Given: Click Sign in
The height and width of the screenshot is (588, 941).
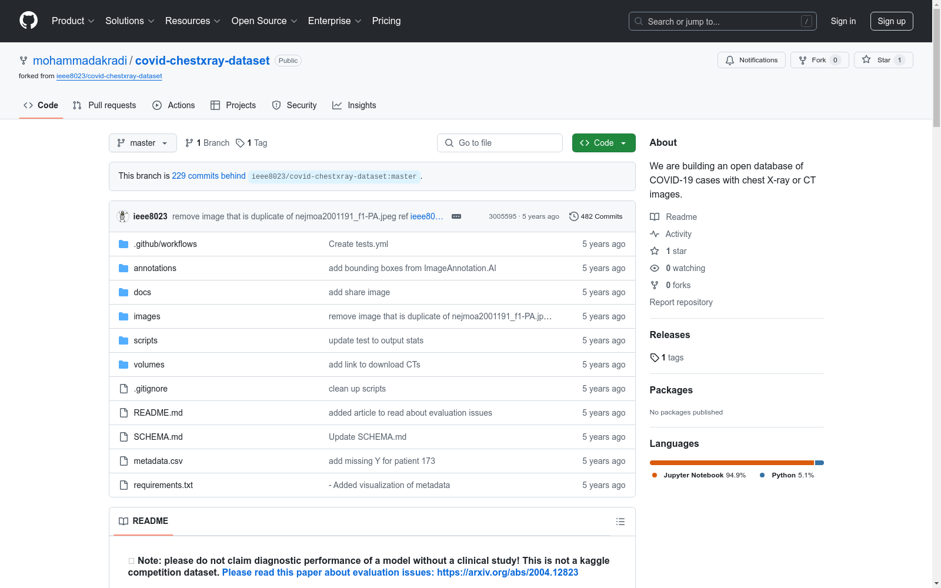Looking at the screenshot, I should point(843,21).
